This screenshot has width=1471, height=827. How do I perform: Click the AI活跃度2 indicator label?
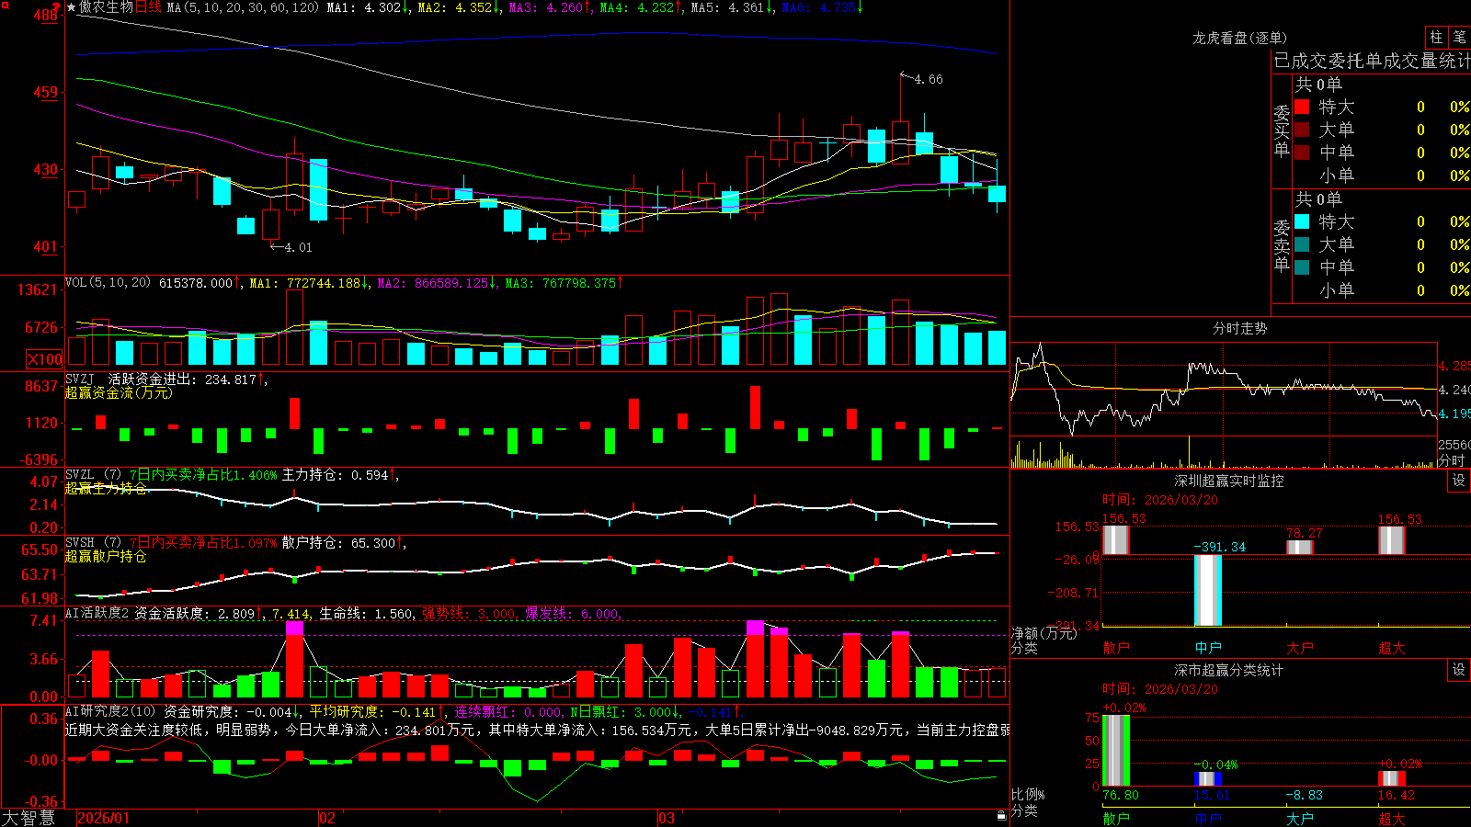97,613
